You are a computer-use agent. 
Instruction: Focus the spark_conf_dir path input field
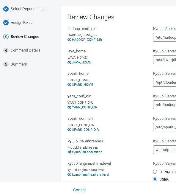coord(164,127)
